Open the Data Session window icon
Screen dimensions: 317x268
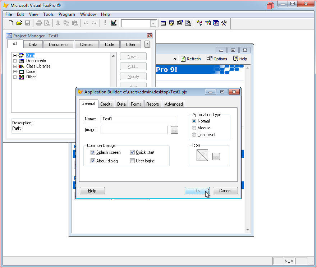(171, 23)
